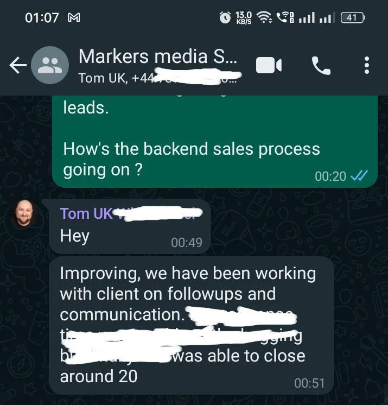
Task: Open Markers media group info title
Action: click(x=158, y=56)
